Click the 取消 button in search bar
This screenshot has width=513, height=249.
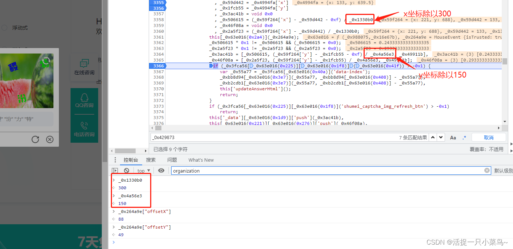[489, 138]
